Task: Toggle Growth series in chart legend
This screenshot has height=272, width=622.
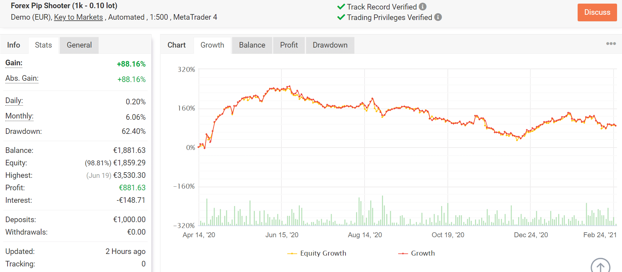Action: click(x=417, y=253)
